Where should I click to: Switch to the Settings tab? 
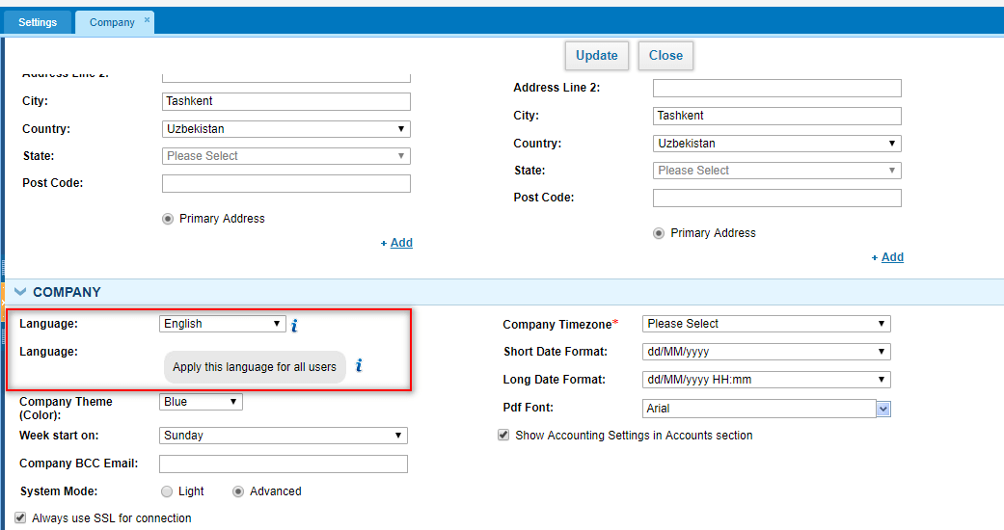pos(38,22)
